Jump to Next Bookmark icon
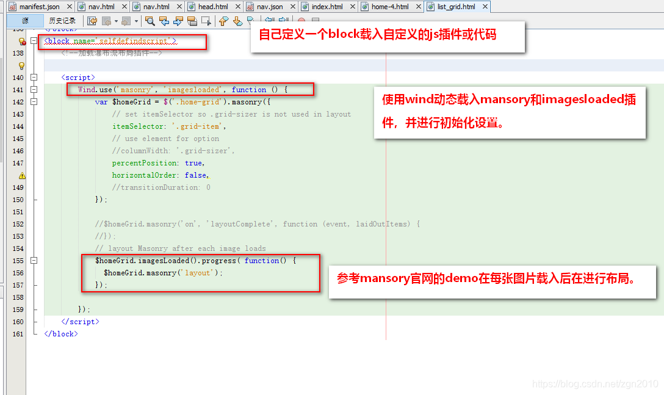The image size is (664, 395). click(x=237, y=21)
